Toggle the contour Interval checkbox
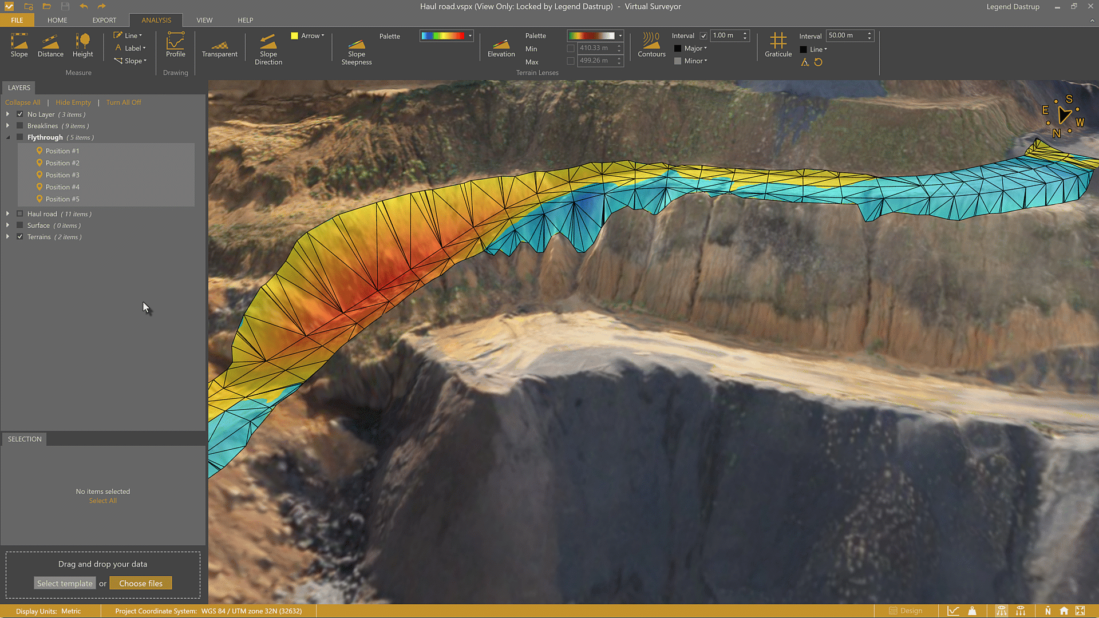Viewport: 1099px width, 618px height. coord(703,35)
